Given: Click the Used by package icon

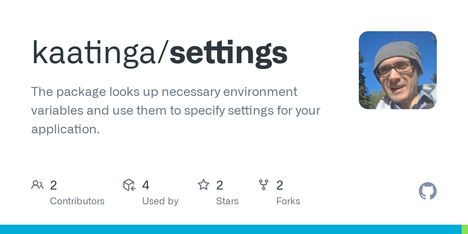Looking at the screenshot, I should (x=129, y=185).
